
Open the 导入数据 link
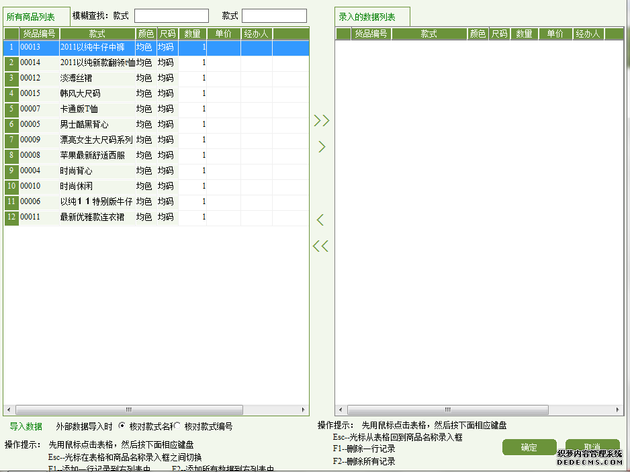click(x=26, y=426)
